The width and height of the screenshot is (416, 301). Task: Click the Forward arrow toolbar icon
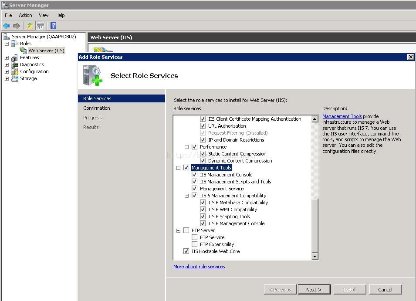coord(17,26)
